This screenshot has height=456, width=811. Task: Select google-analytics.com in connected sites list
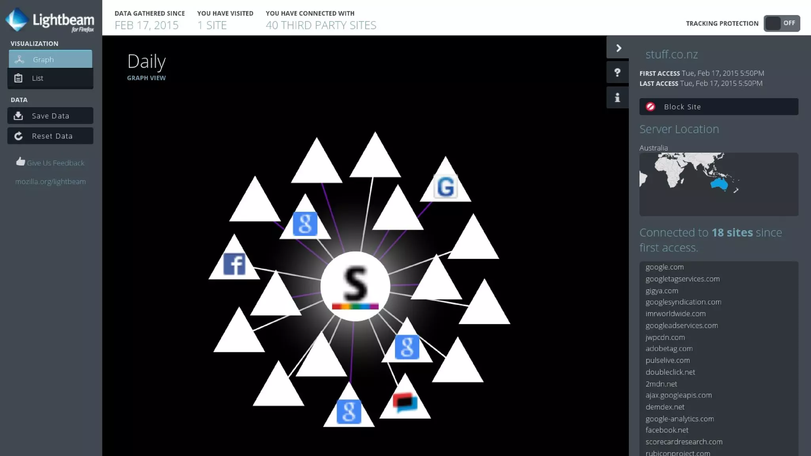point(680,418)
